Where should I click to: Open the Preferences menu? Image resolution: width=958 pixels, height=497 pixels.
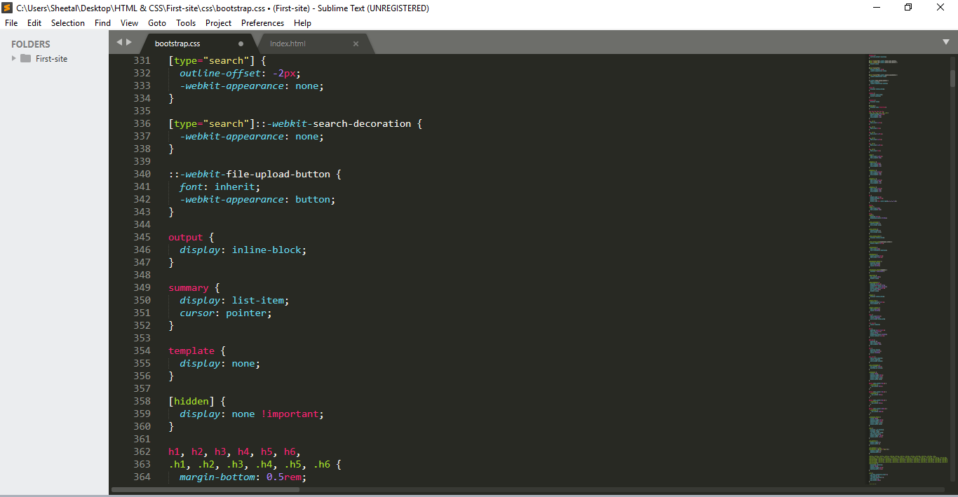pos(262,23)
